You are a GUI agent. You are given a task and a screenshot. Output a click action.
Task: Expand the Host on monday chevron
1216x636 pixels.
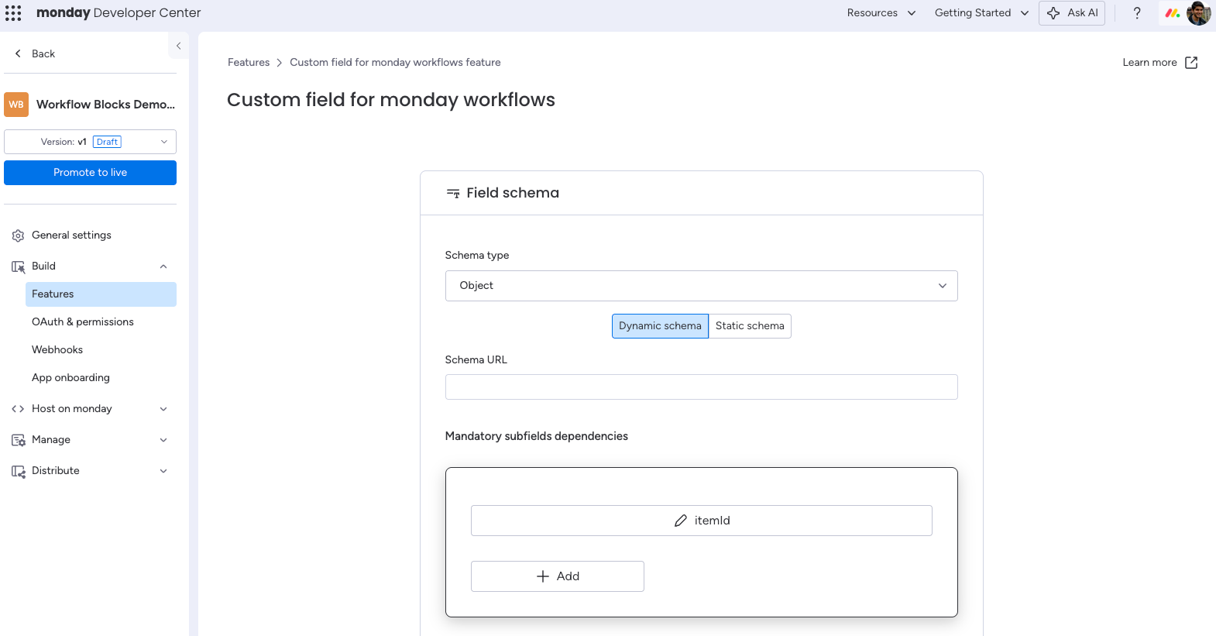pos(163,409)
